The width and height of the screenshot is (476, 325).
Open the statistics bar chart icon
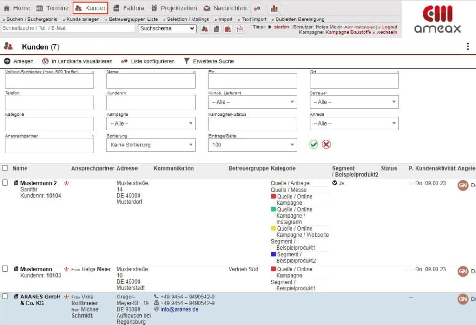tap(274, 7)
